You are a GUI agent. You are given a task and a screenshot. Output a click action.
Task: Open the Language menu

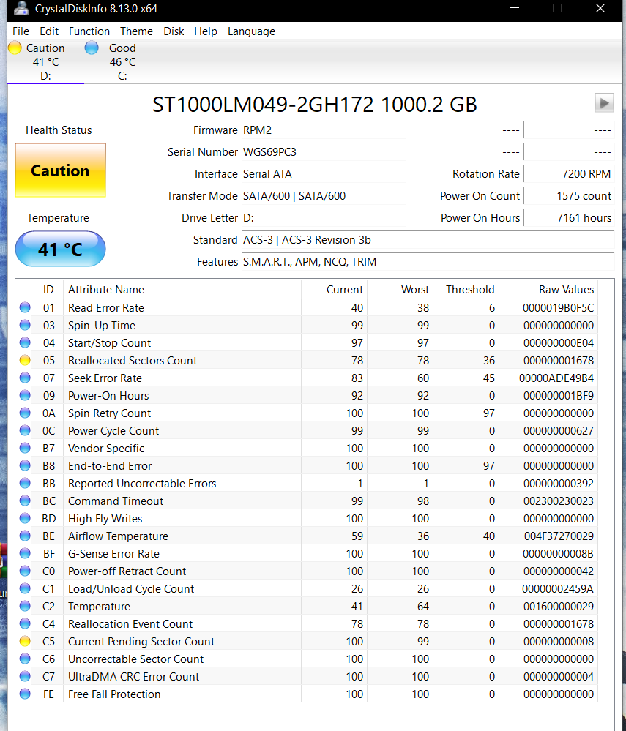coord(251,31)
